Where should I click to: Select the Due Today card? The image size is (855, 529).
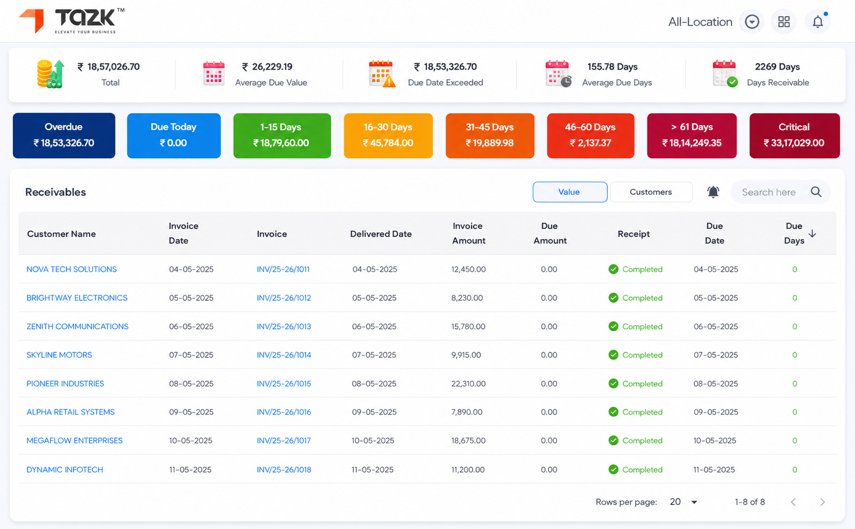[x=174, y=136]
